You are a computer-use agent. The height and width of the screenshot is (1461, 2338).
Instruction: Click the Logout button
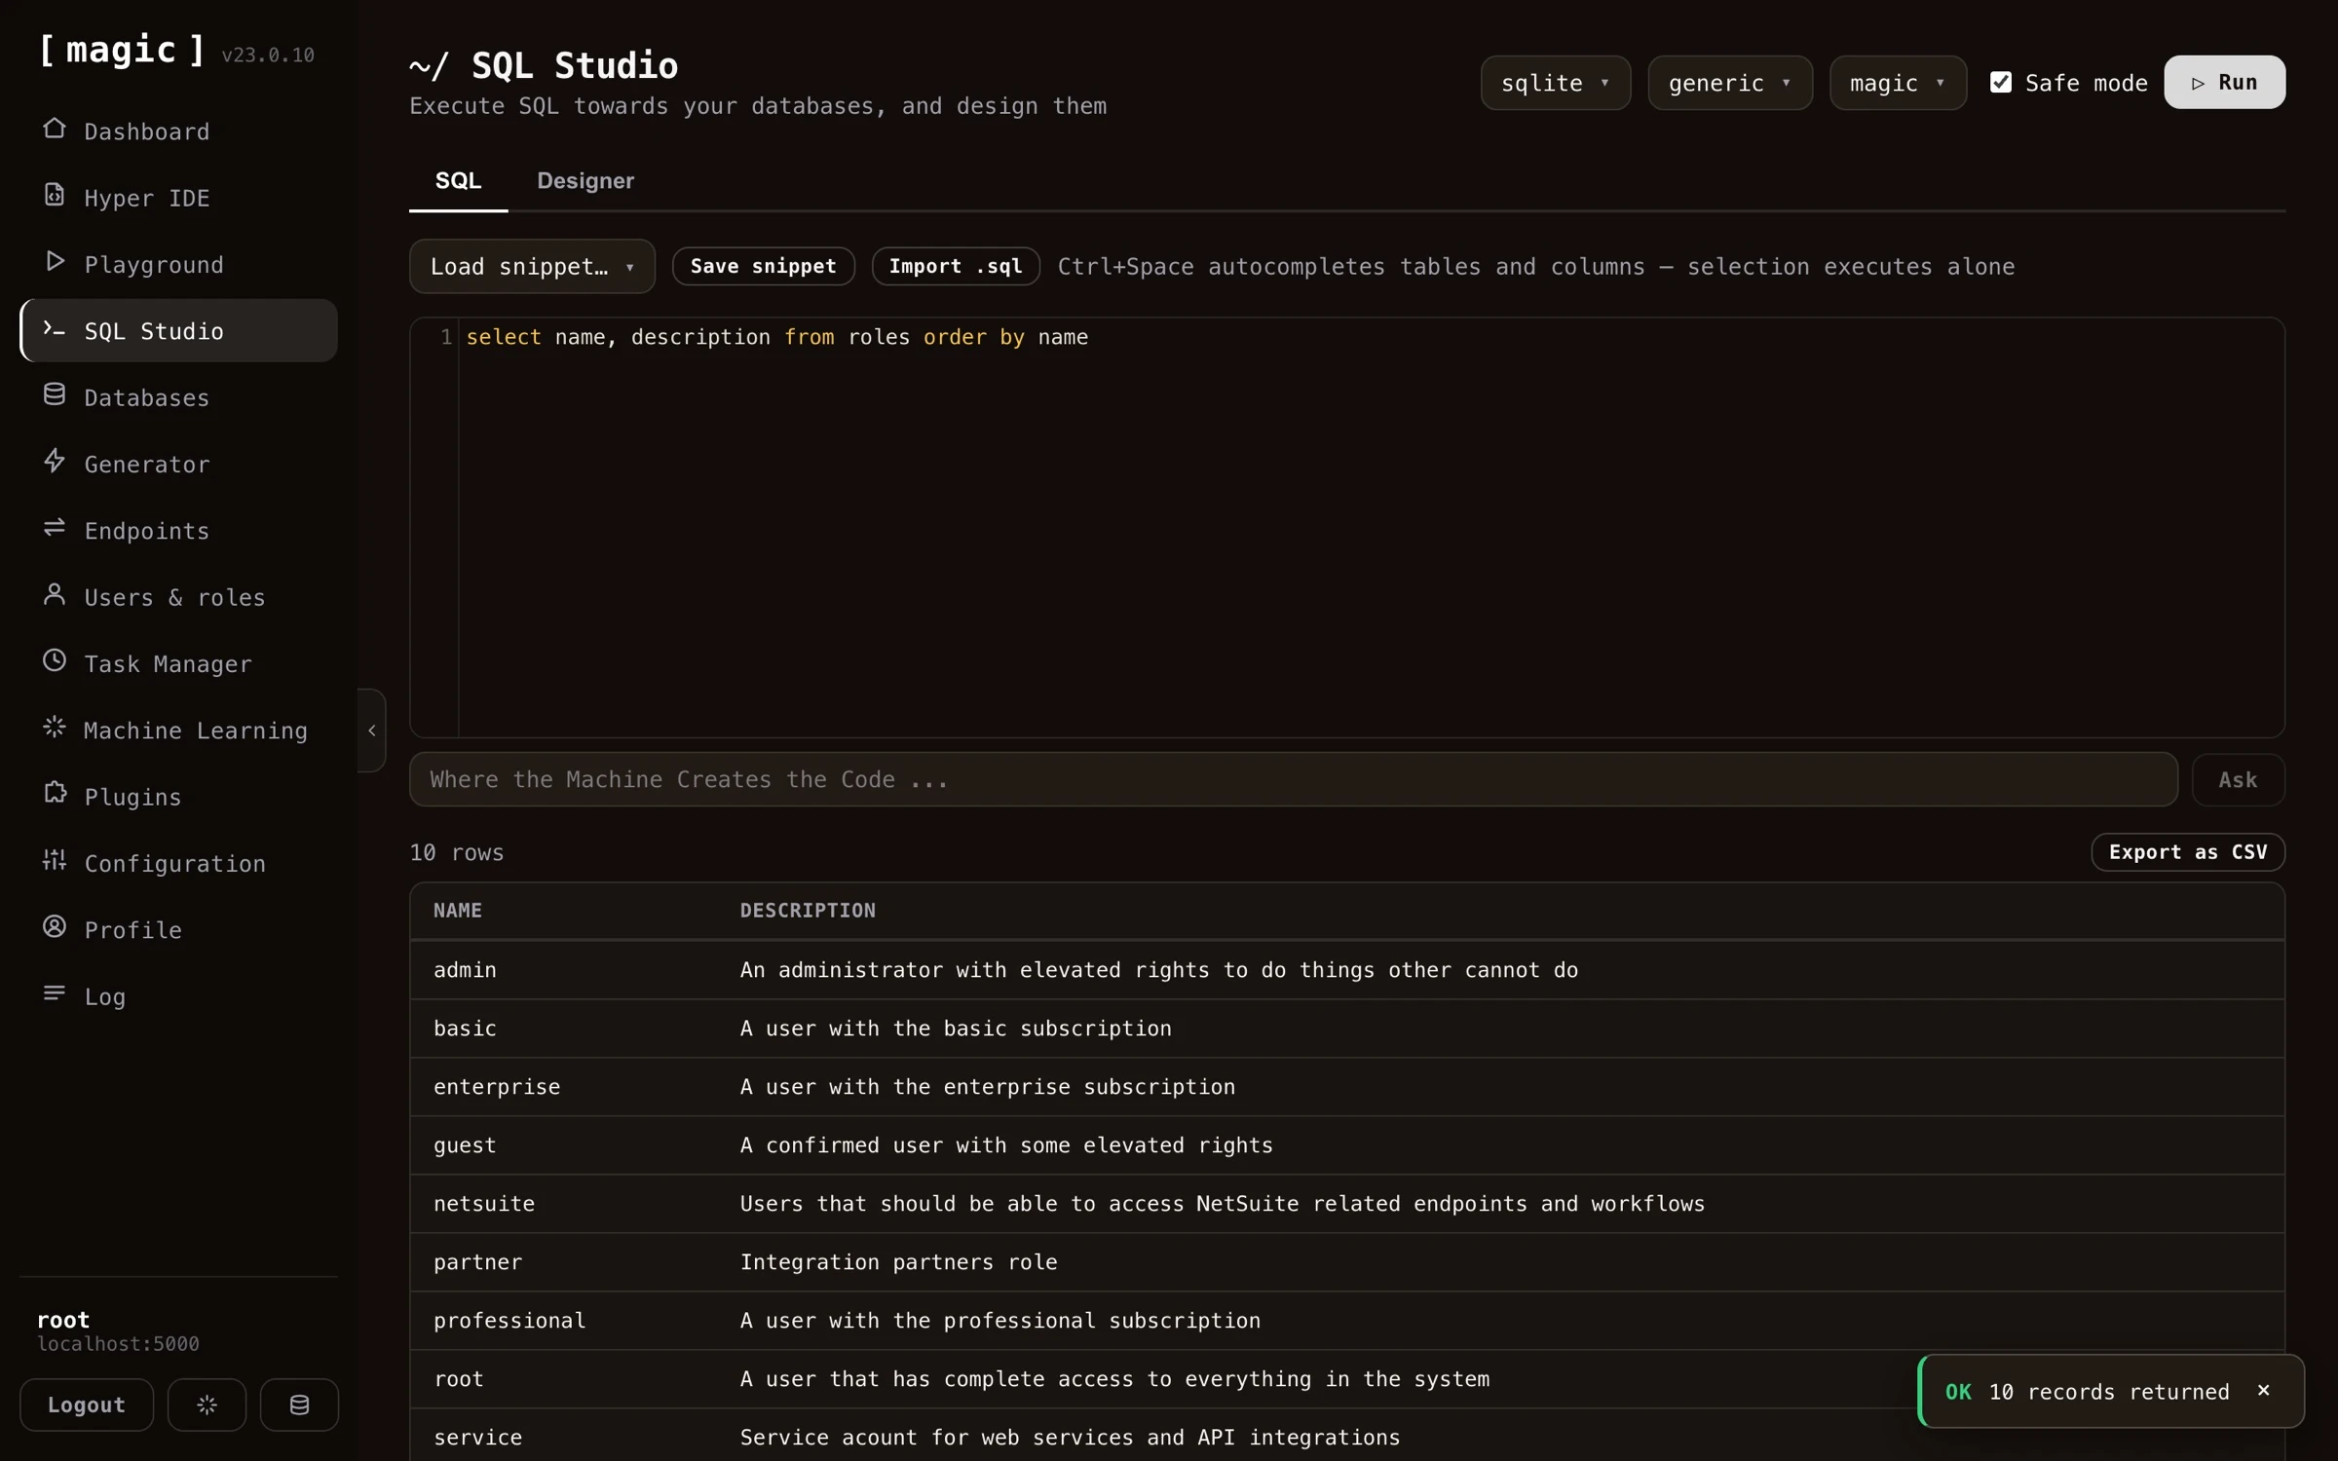87,1405
